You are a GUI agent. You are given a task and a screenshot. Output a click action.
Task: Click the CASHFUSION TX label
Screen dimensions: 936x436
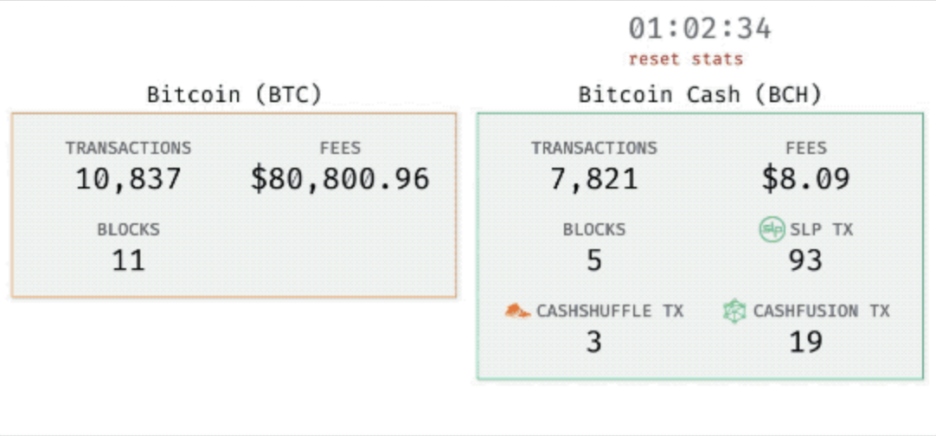822,311
